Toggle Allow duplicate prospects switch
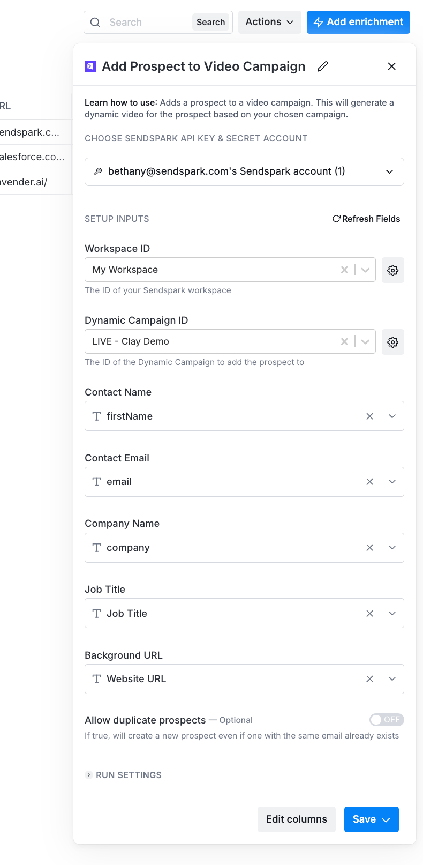 [387, 720]
